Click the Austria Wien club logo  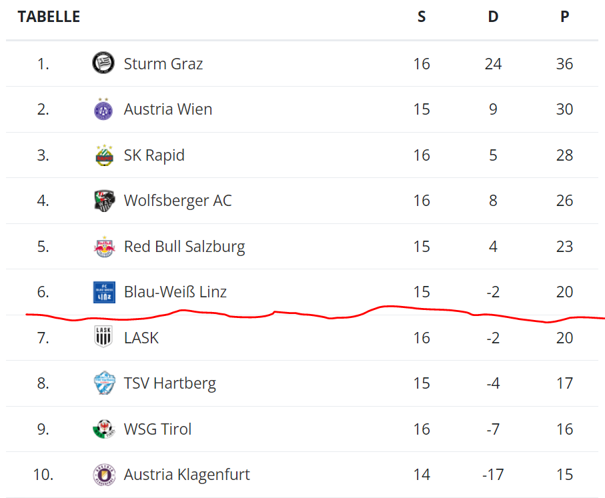click(x=103, y=109)
